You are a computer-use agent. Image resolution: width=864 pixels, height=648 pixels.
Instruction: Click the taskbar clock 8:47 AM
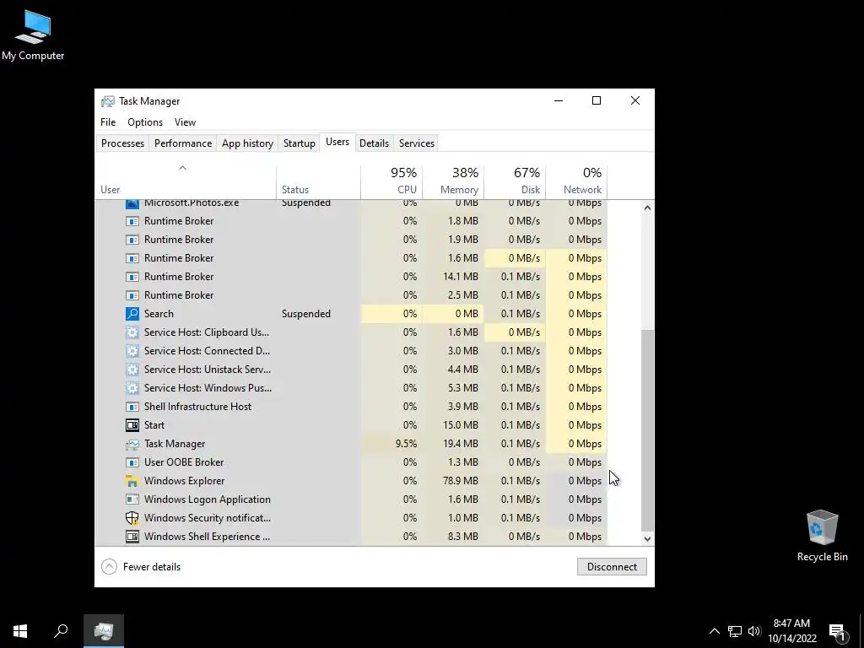[791, 624]
